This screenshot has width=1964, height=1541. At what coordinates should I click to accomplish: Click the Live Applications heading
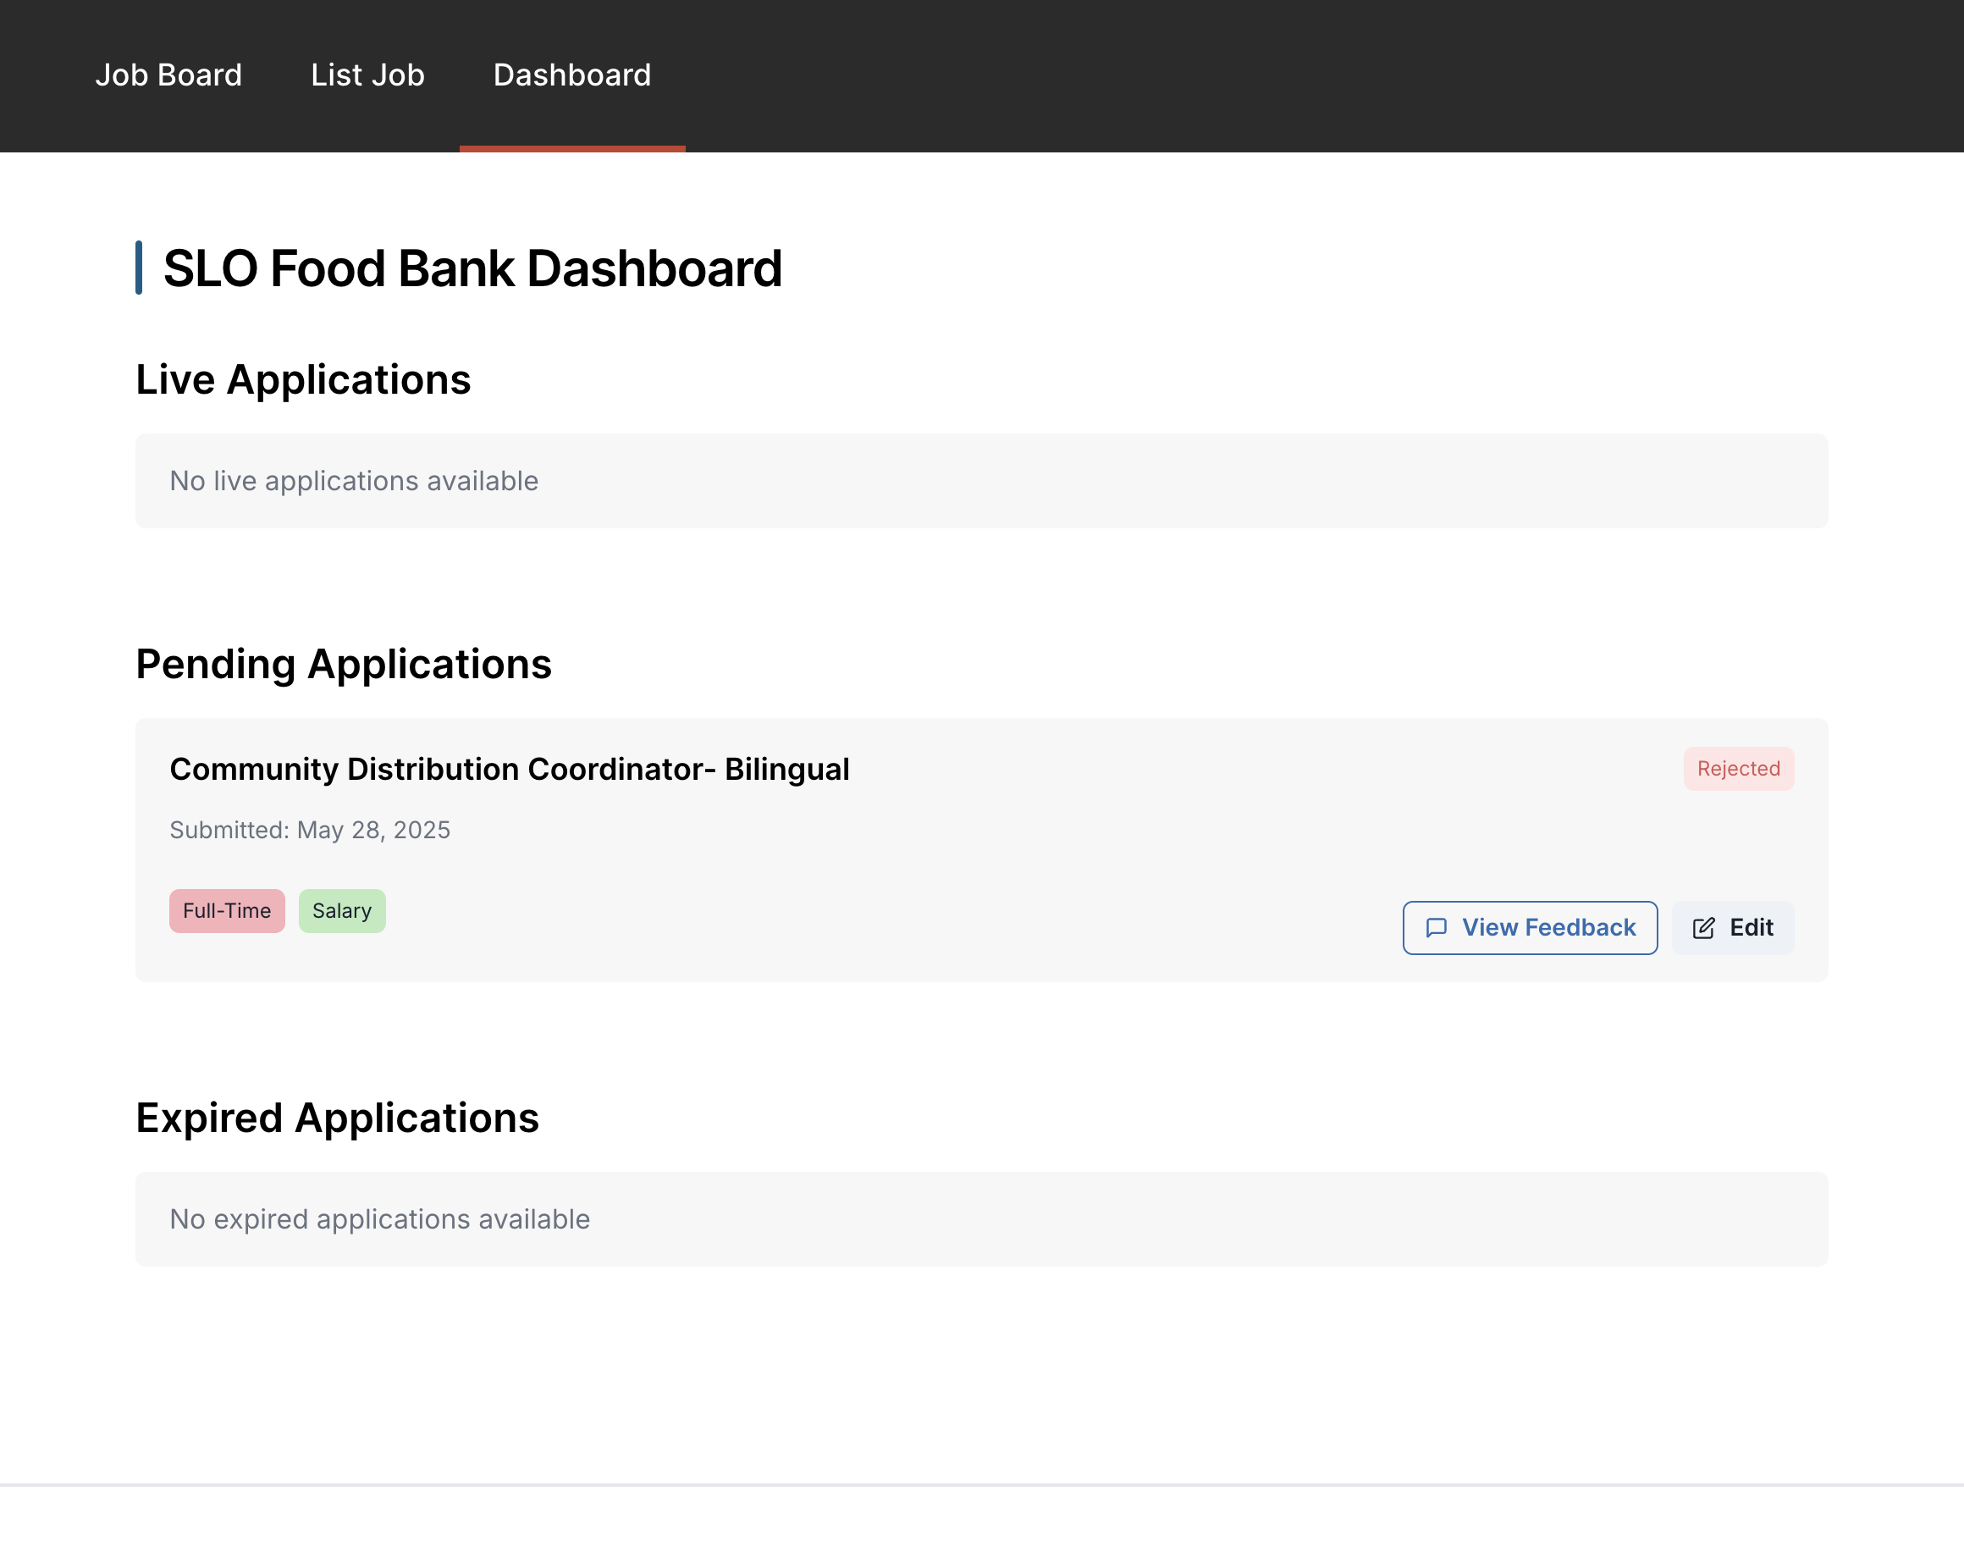coord(303,380)
